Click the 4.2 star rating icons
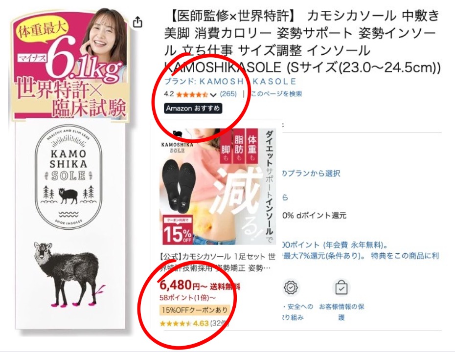 192,94
